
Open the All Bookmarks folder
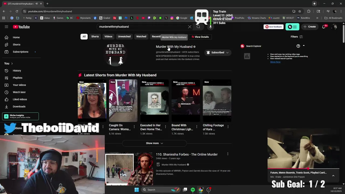click(333, 18)
